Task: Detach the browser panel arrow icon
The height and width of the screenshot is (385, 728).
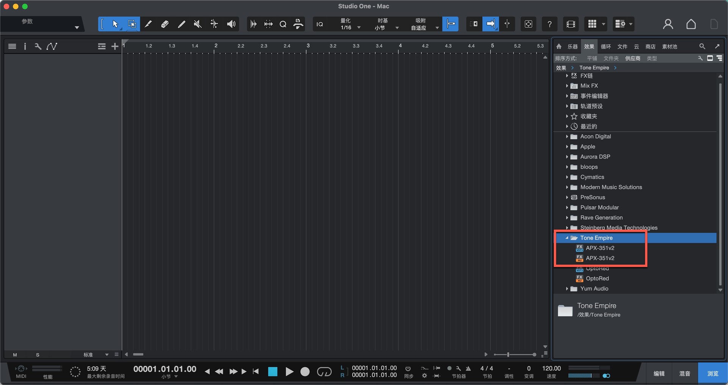Action: click(717, 46)
